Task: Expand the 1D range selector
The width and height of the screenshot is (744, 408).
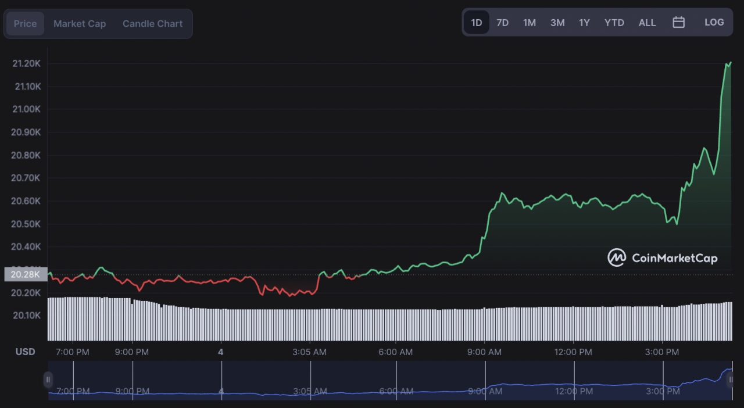Action: [477, 22]
